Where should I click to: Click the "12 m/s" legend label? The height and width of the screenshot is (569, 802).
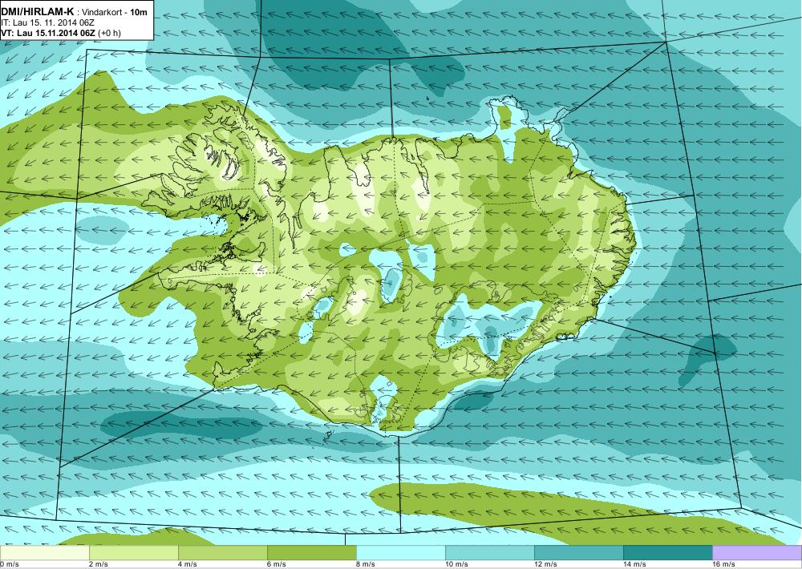click(x=545, y=564)
